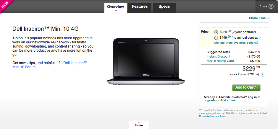Screen dimensions: 278x129
Task: Click the Mail-in rebate Card link
Action: pos(220,61)
